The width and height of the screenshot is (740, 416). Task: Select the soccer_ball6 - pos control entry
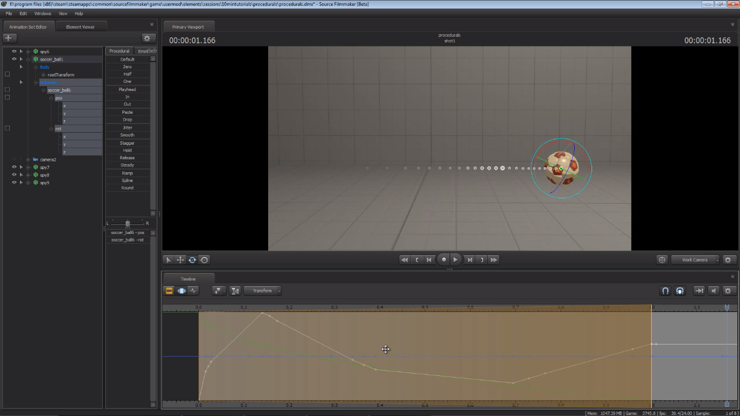[127, 232]
